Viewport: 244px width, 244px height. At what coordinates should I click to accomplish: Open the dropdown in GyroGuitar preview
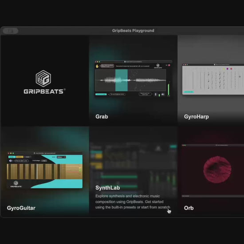(61, 157)
